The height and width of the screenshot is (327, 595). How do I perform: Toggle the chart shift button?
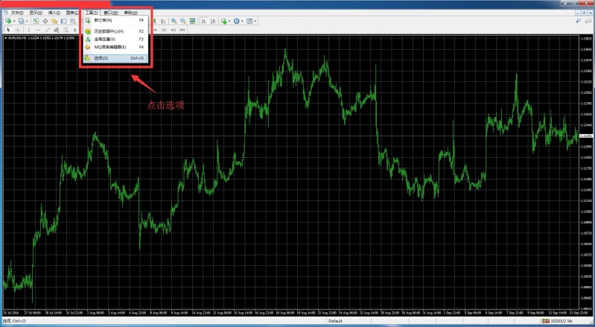(211, 21)
